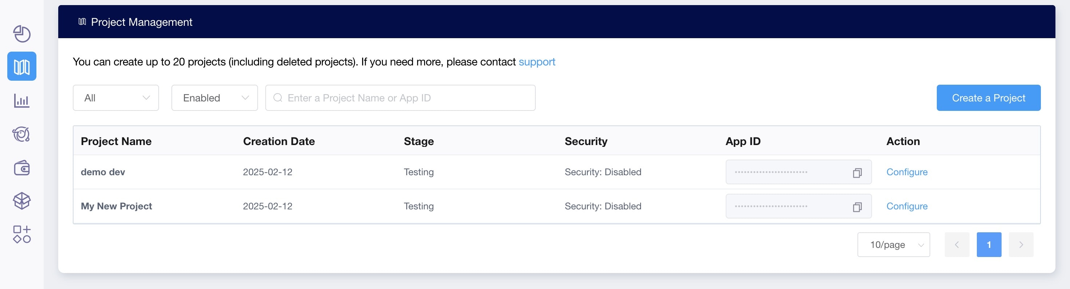
Task: Follow the support link
Action: [537, 62]
